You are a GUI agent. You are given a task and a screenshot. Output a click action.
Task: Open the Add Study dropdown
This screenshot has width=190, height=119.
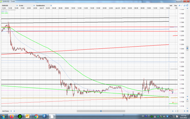(7, 111)
